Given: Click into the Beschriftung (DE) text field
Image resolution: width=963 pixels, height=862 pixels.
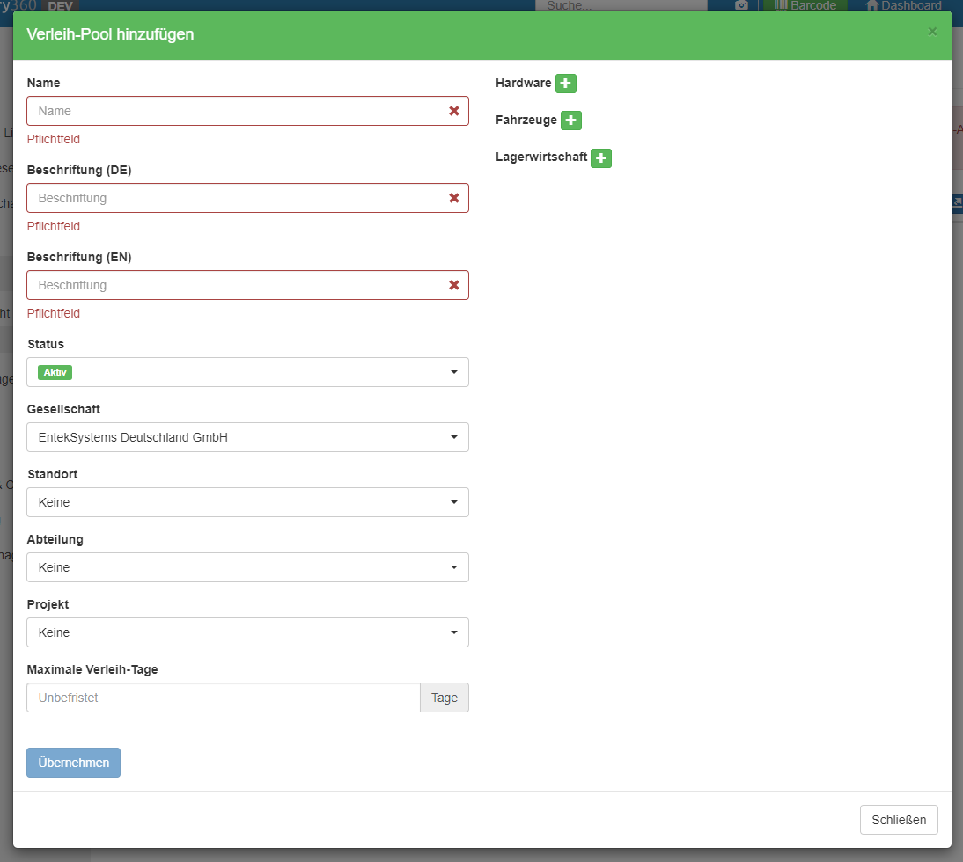Looking at the screenshot, I should click(238, 198).
